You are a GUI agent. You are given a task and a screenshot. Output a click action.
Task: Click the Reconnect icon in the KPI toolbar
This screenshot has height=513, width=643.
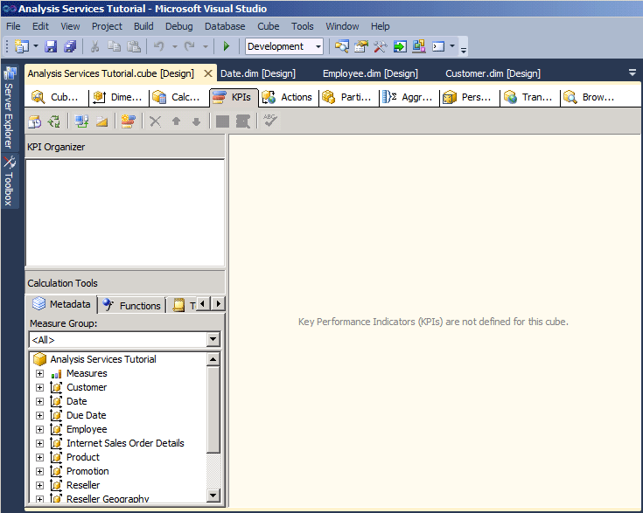pyautogui.click(x=54, y=121)
